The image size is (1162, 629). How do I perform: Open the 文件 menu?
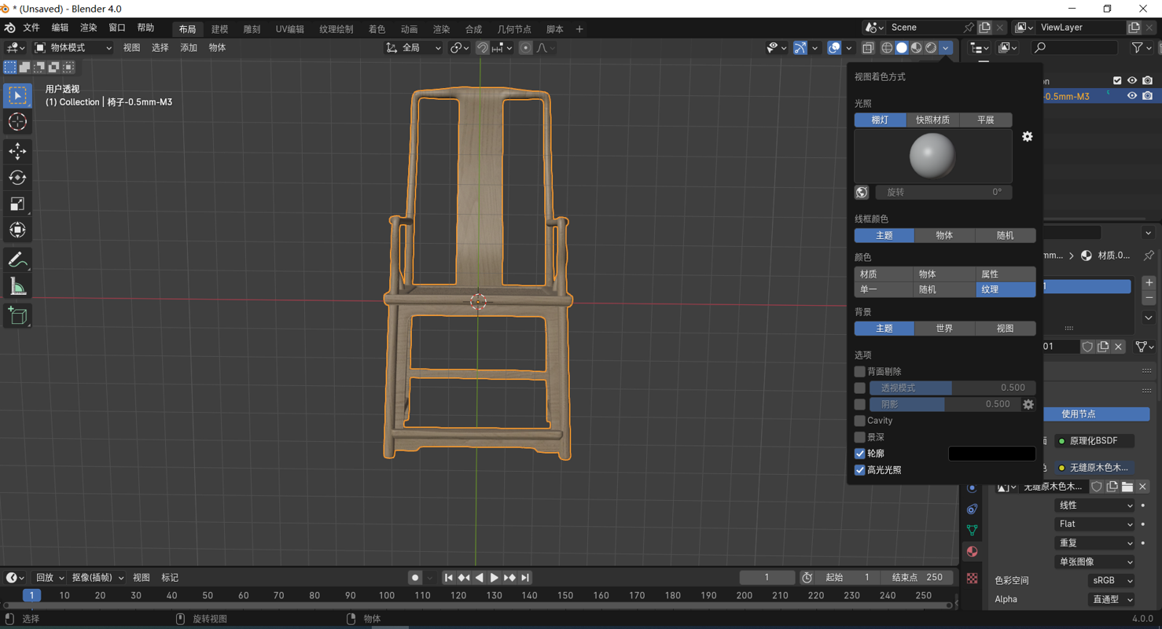[x=31, y=28]
